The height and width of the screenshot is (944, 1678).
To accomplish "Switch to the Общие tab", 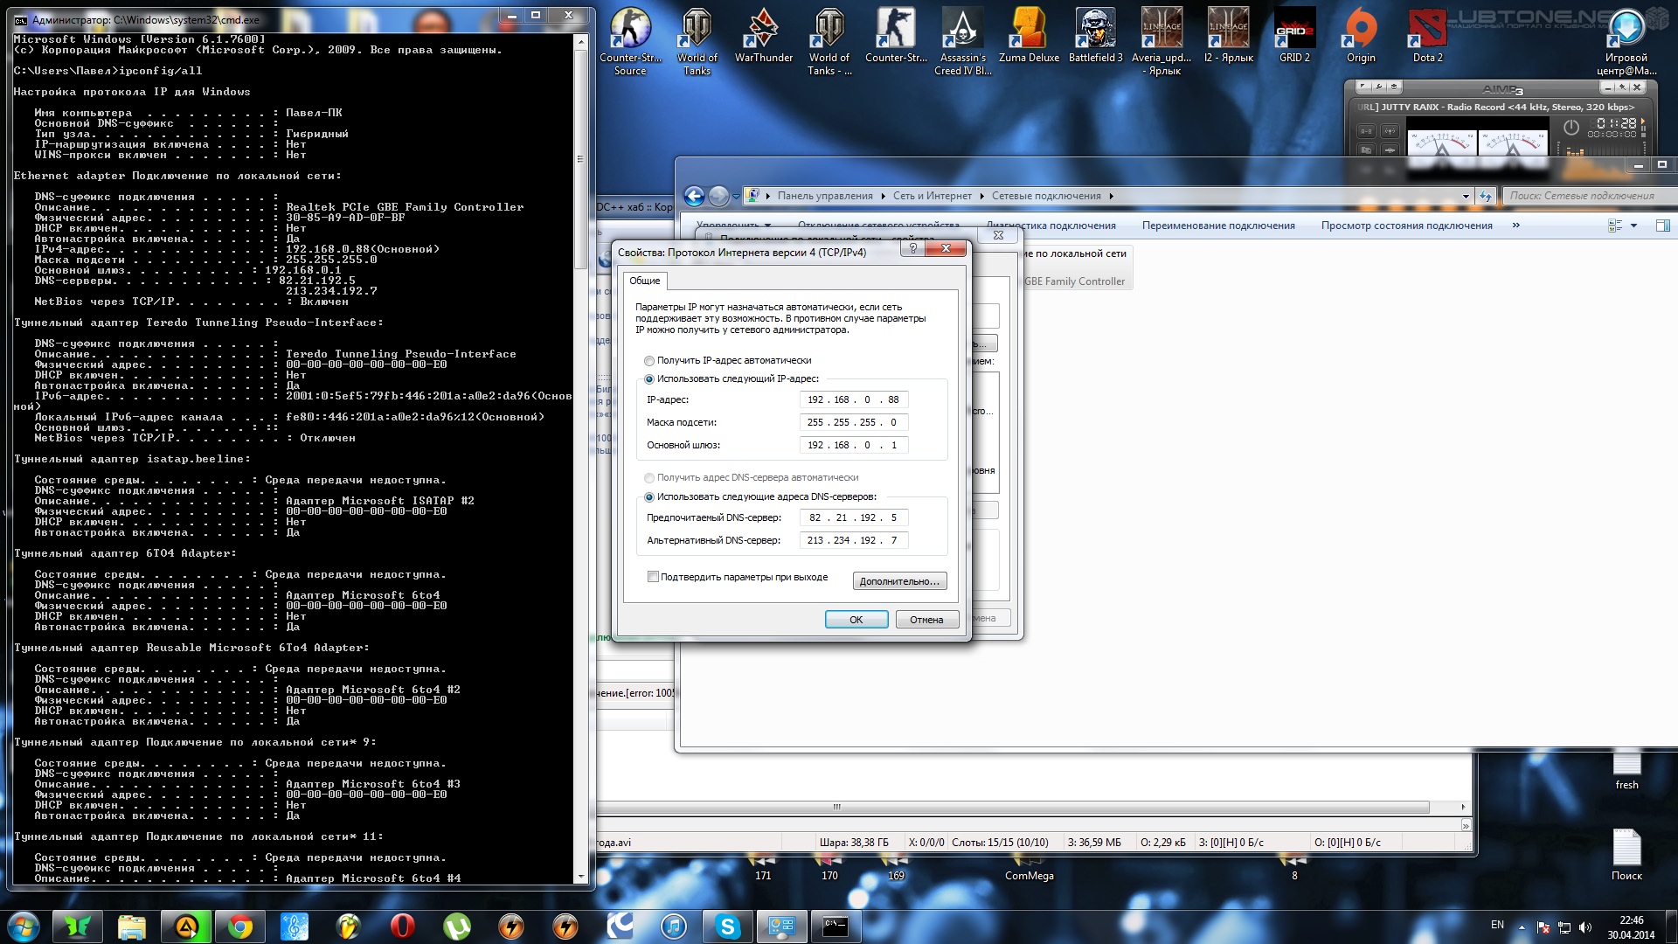I will point(645,281).
